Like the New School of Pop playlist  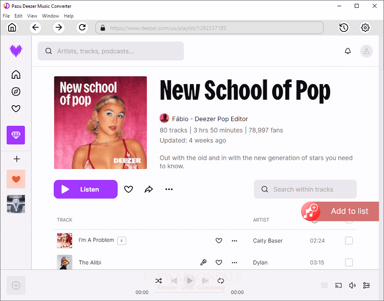(x=128, y=189)
